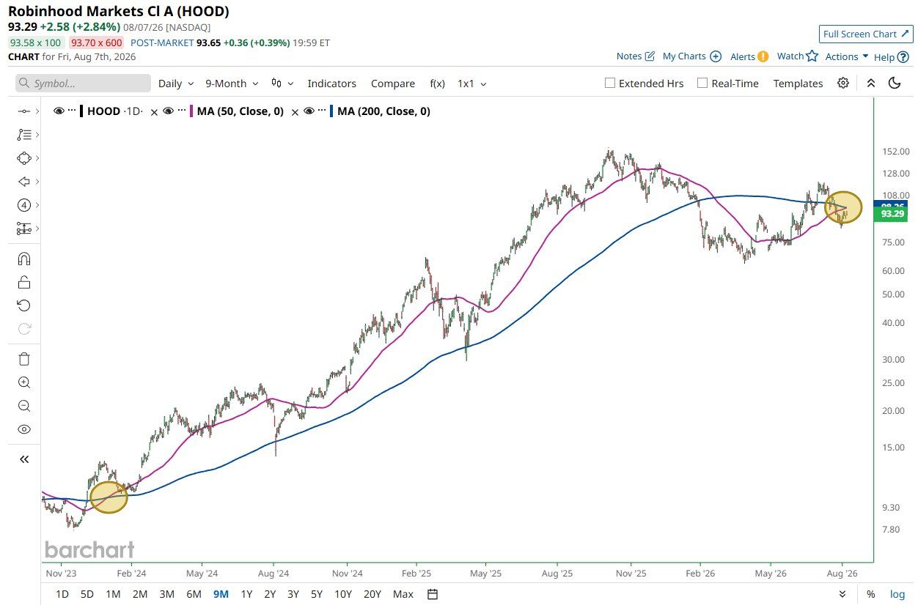Select the Fibonacci/list drawing tool icon

(23, 135)
